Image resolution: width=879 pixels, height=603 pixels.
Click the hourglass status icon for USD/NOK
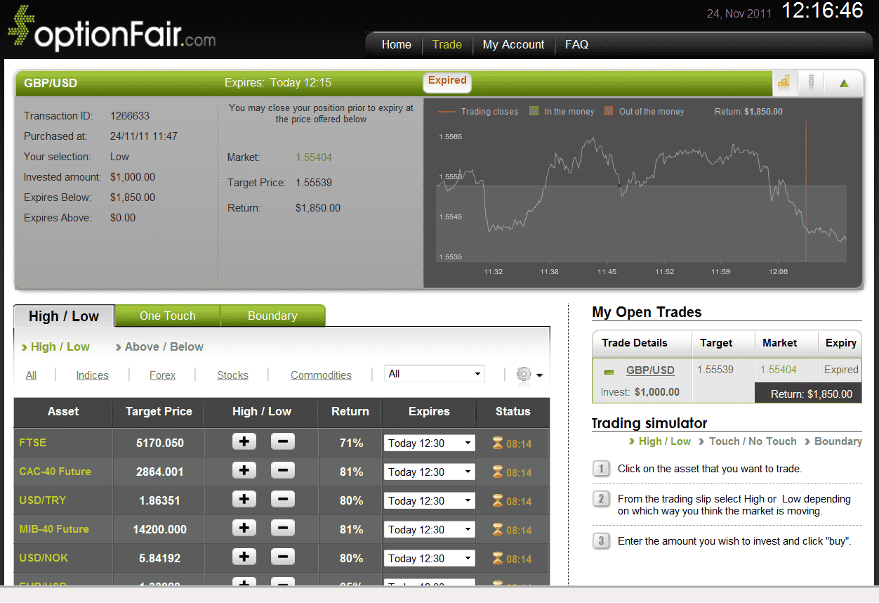tap(498, 559)
